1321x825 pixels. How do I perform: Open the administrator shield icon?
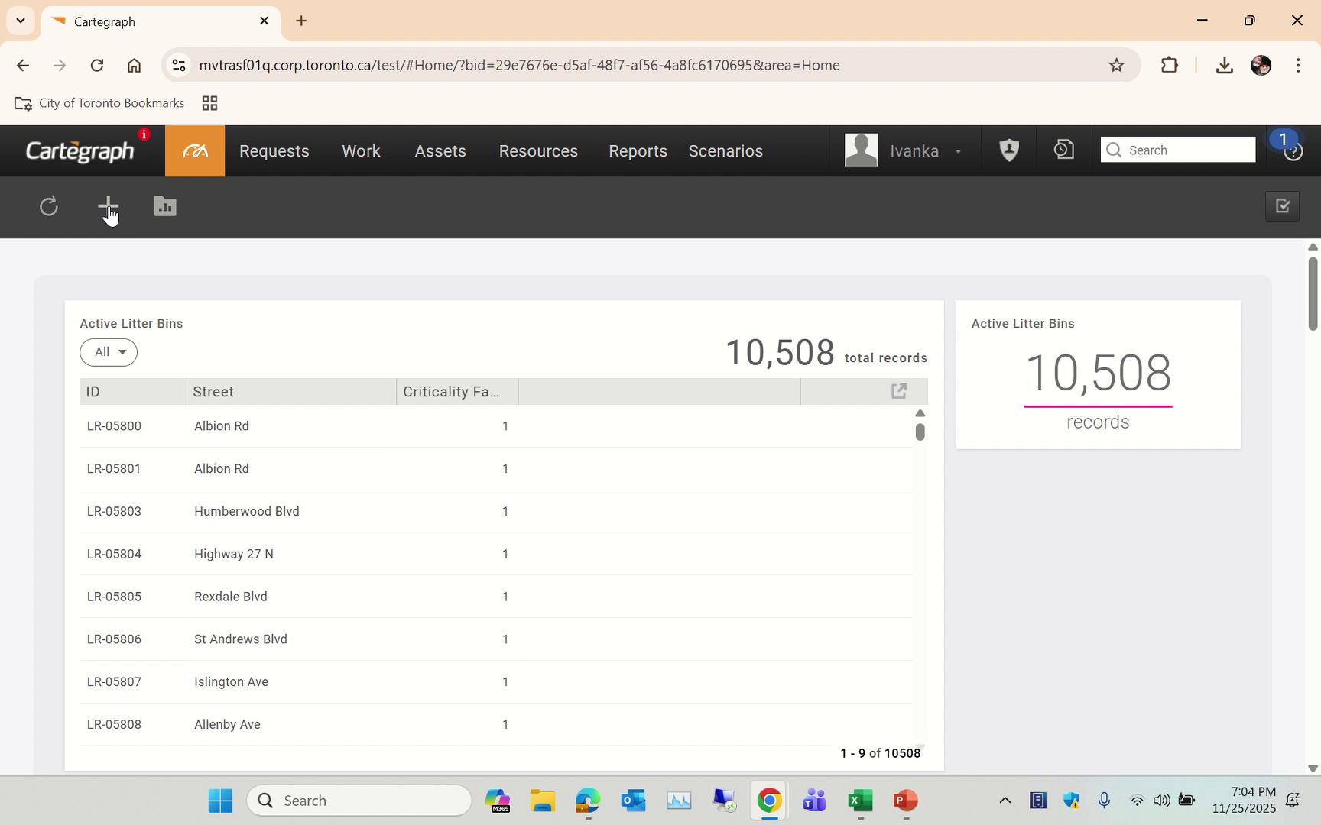tap(1008, 150)
